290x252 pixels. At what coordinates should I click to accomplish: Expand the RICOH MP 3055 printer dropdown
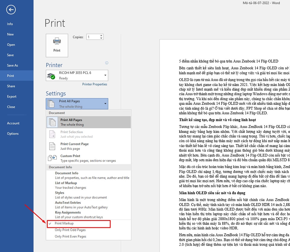[105, 75]
